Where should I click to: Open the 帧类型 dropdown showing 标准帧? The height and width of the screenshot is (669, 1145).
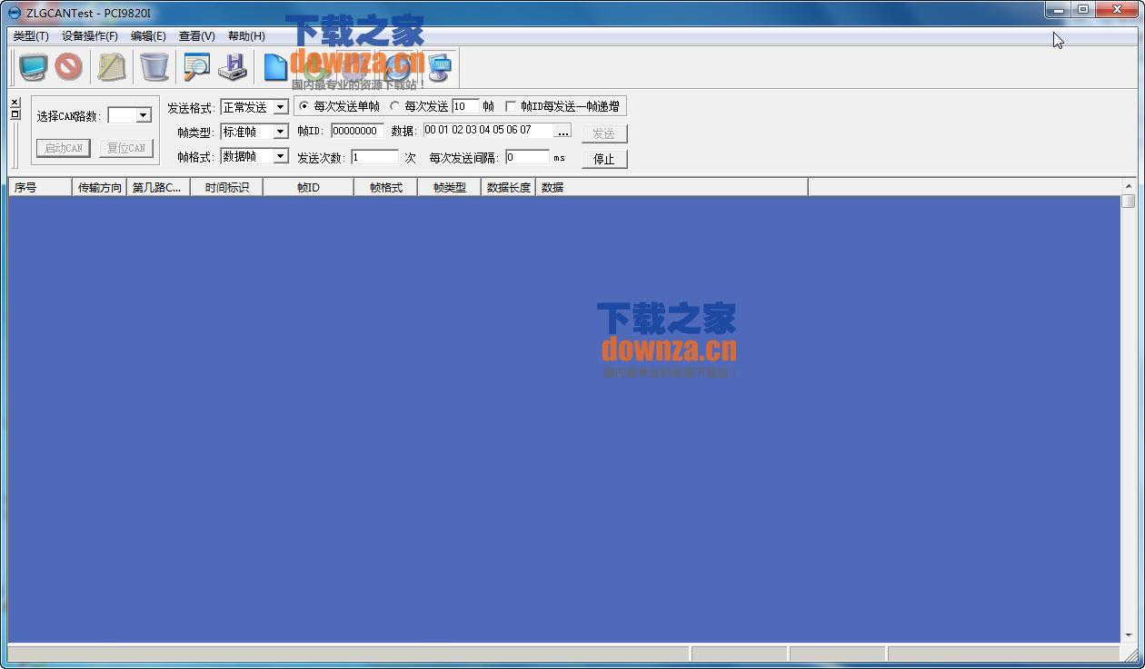[x=281, y=132]
